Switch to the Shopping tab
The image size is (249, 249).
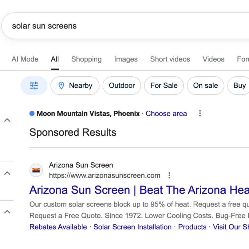[86, 59]
